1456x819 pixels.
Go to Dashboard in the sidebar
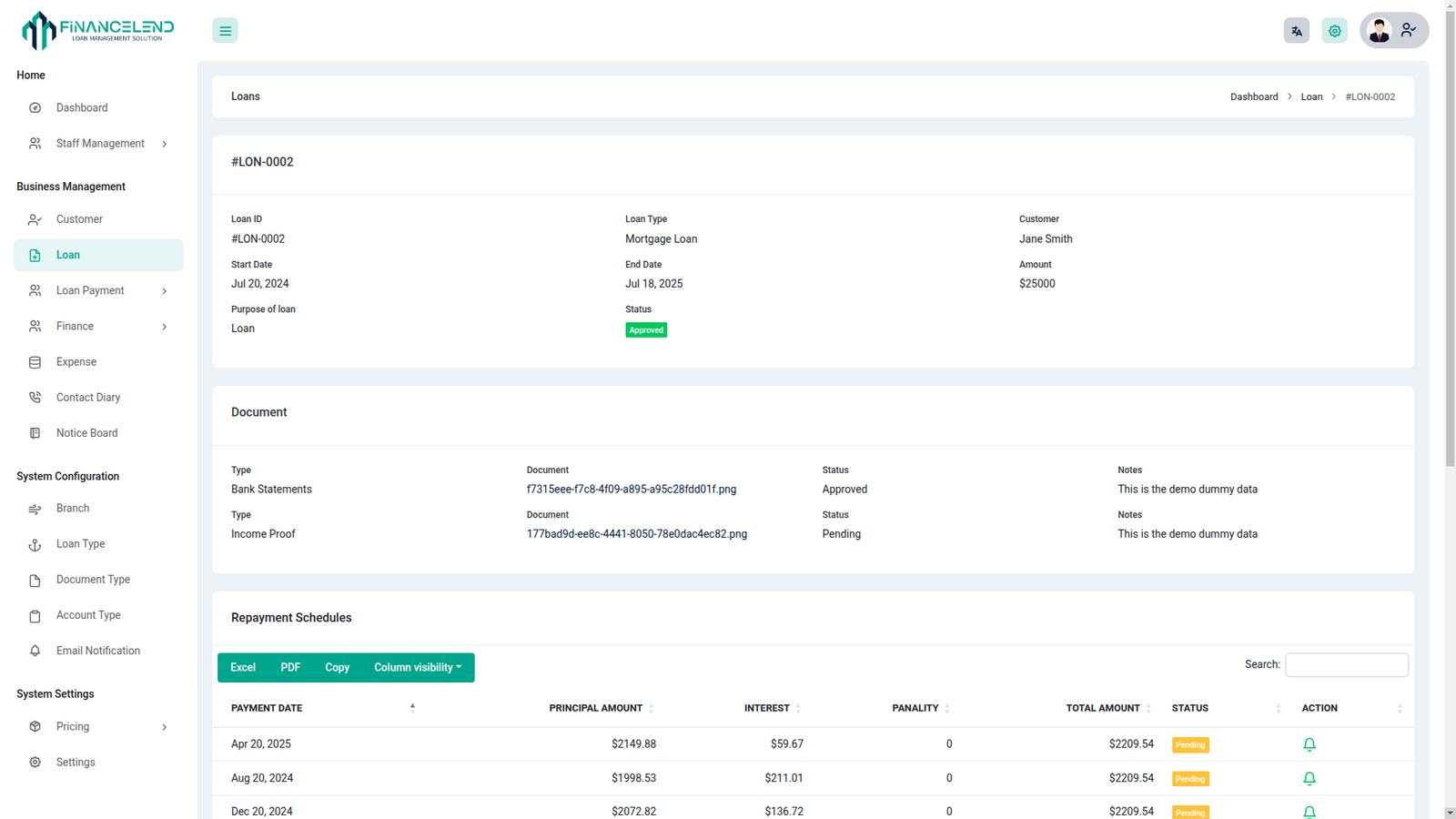pyautogui.click(x=82, y=108)
